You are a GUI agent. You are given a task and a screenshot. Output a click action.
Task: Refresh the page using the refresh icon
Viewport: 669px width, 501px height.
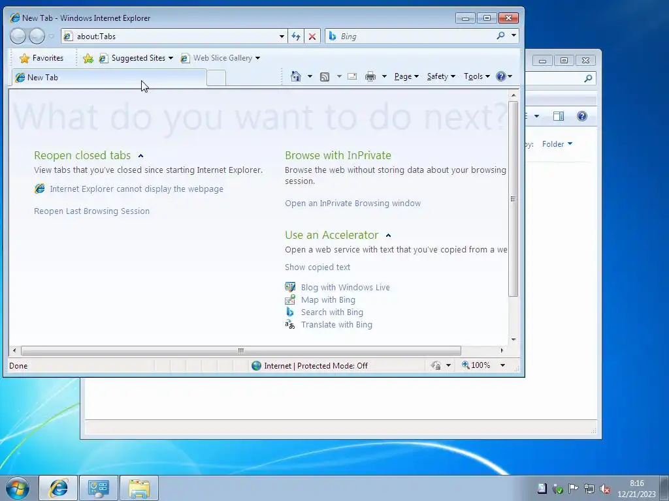pyautogui.click(x=296, y=37)
